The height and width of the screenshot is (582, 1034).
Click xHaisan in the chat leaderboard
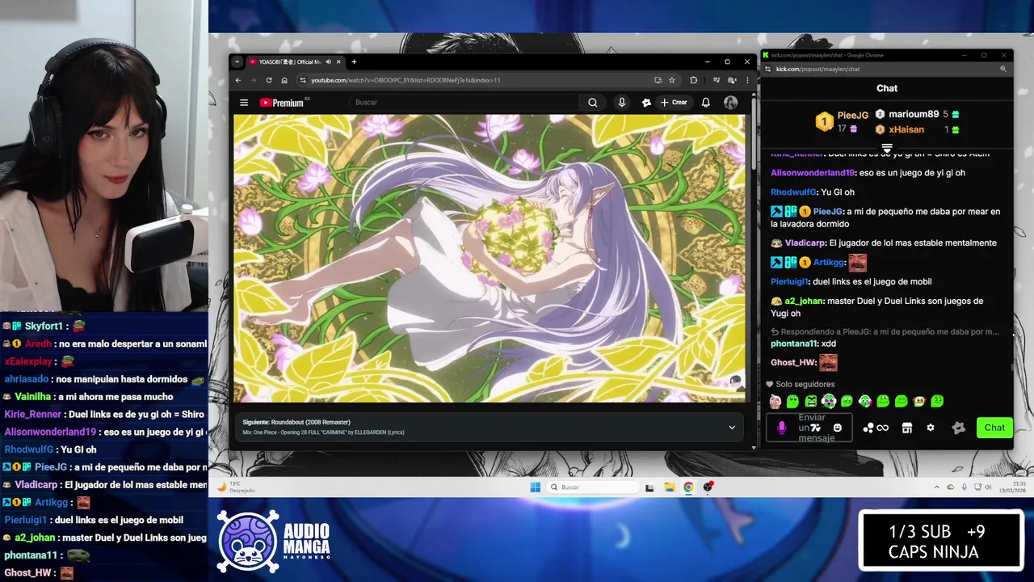(x=906, y=129)
